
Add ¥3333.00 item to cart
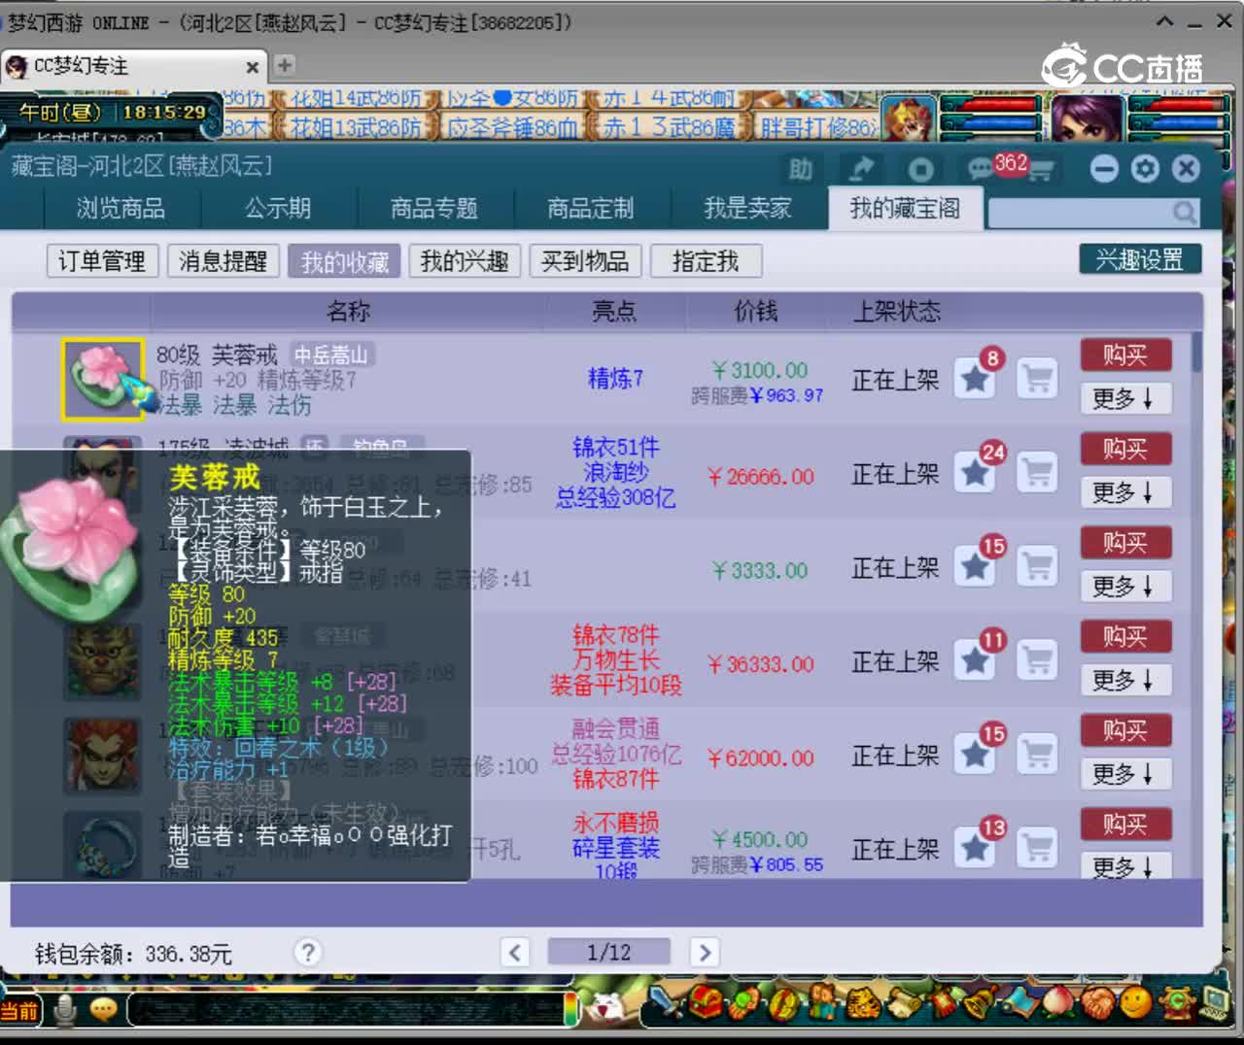[1037, 566]
